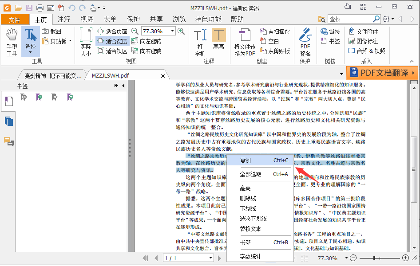Select the 打字机 typewriter tool

click(199, 40)
